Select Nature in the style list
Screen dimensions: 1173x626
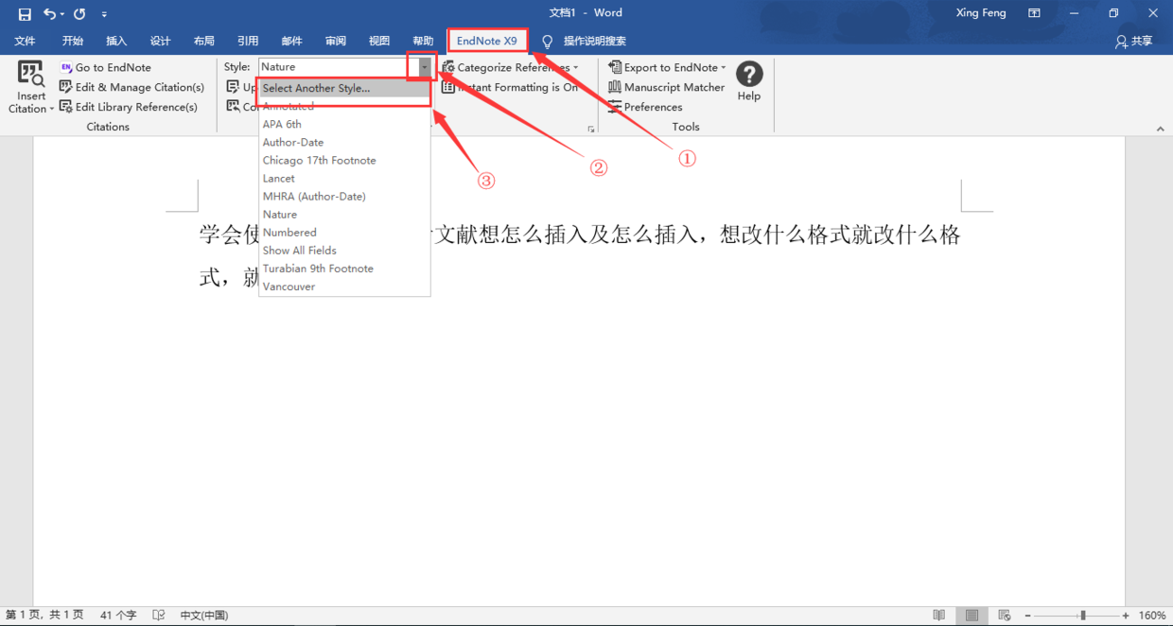(x=344, y=214)
